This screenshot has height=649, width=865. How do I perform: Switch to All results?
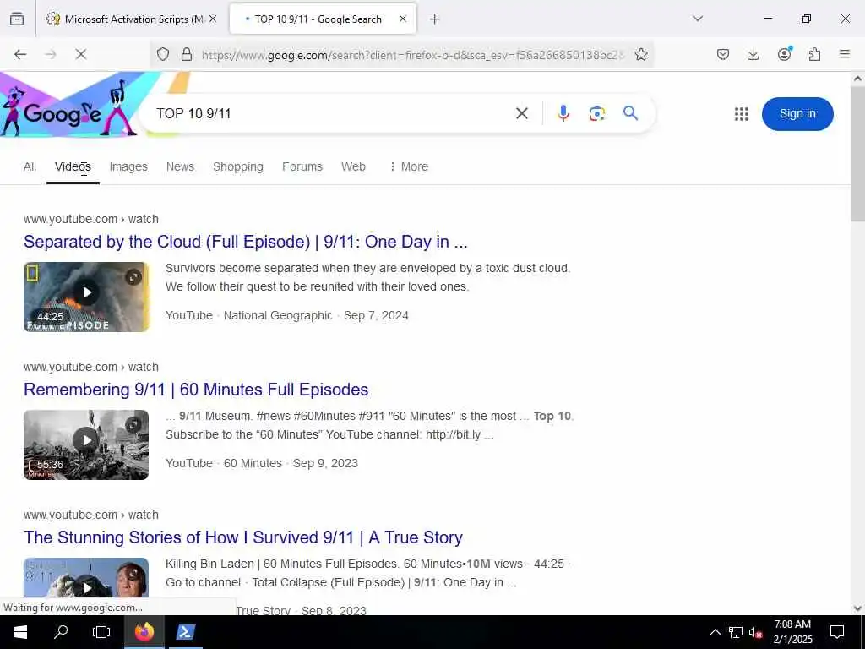tap(30, 166)
